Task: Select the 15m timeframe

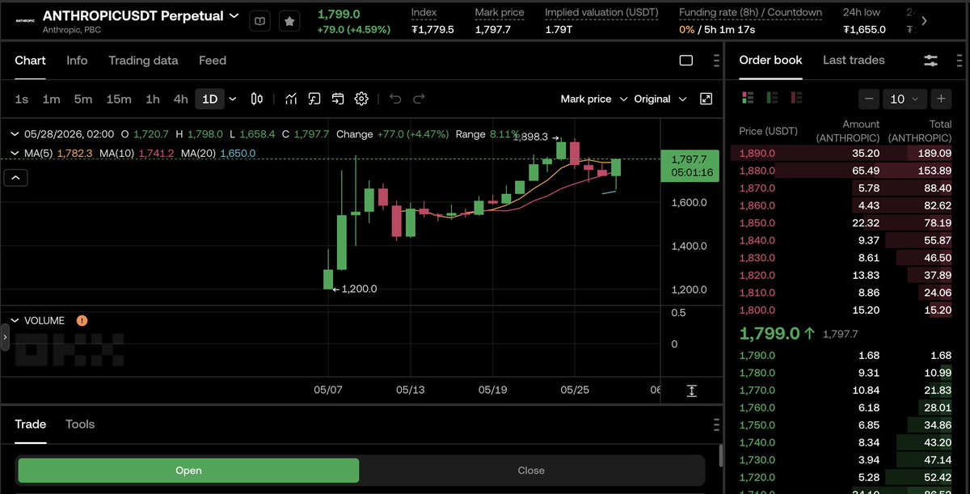Action: [119, 99]
